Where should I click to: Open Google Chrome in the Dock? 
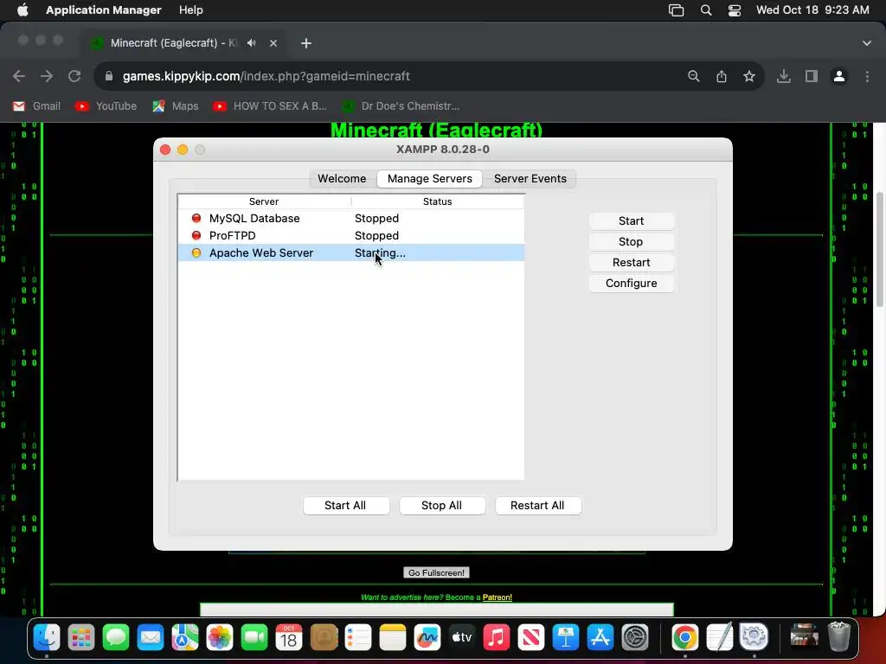[x=685, y=637]
